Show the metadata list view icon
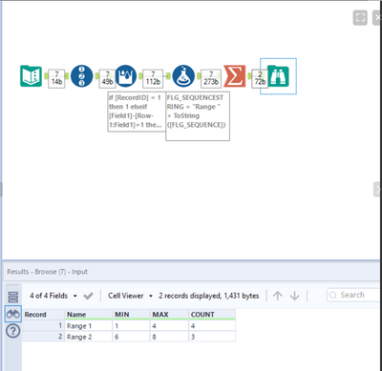 coord(13,297)
